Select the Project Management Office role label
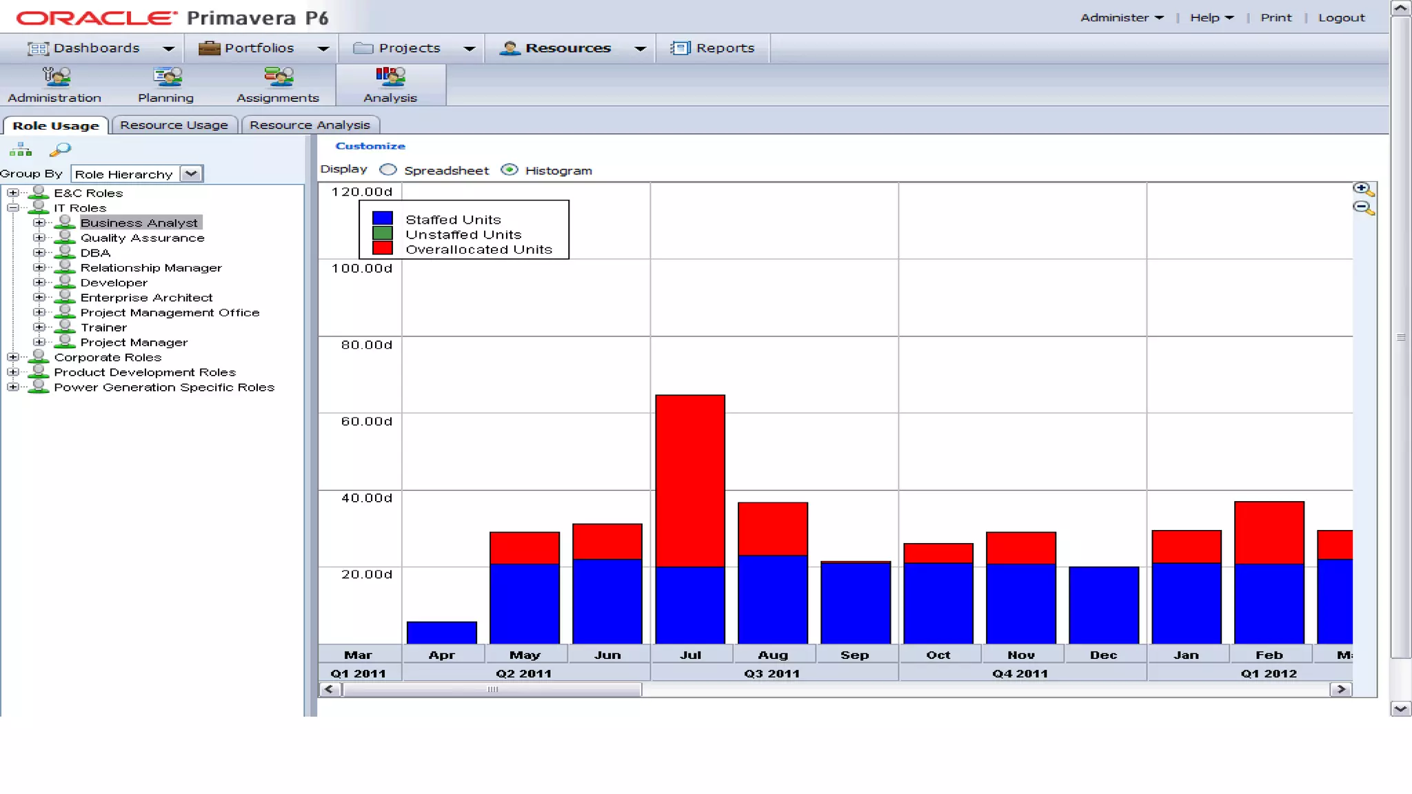The image size is (1412, 794). tap(170, 312)
